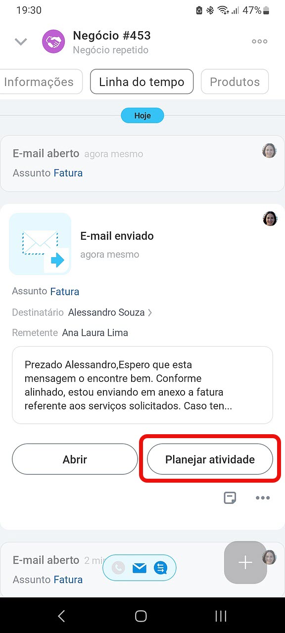Tap the Hoje date marker
285x633 pixels.
click(142, 116)
